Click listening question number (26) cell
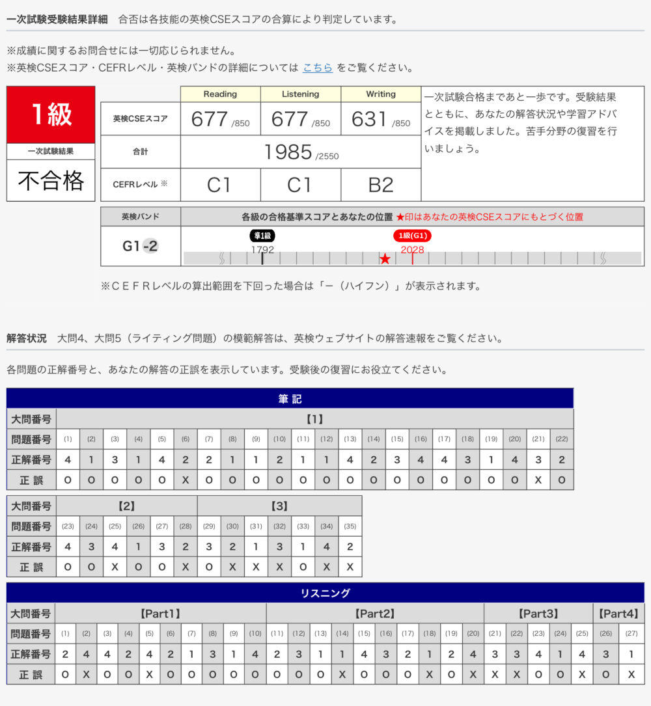651x706 pixels. 606,634
